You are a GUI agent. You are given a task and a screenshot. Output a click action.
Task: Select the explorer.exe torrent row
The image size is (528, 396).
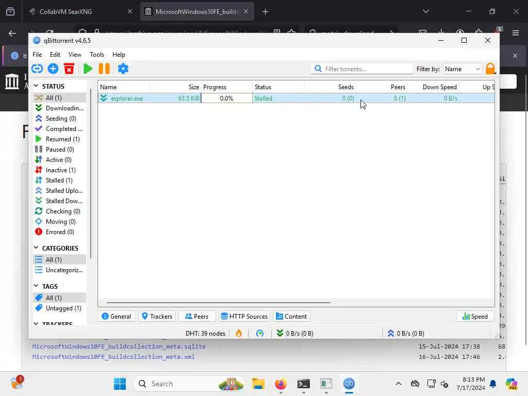coord(296,98)
